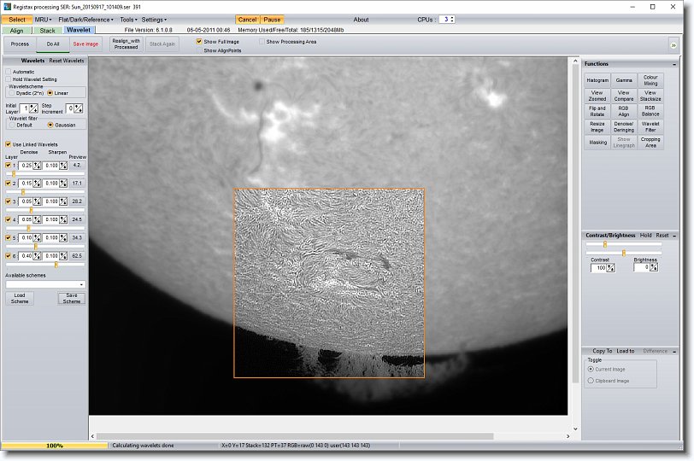The height and width of the screenshot is (461, 694).
Task: Select the Default wavelet filter
Action: tap(12, 125)
